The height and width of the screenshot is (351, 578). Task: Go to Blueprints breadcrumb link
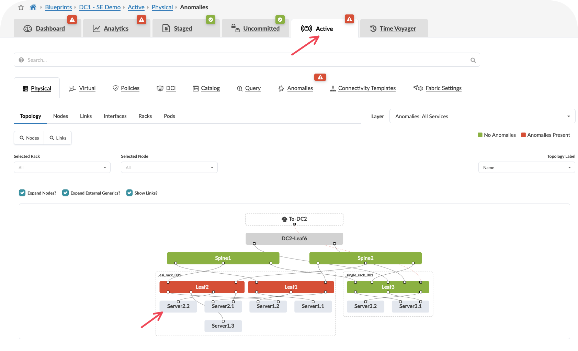click(x=58, y=7)
